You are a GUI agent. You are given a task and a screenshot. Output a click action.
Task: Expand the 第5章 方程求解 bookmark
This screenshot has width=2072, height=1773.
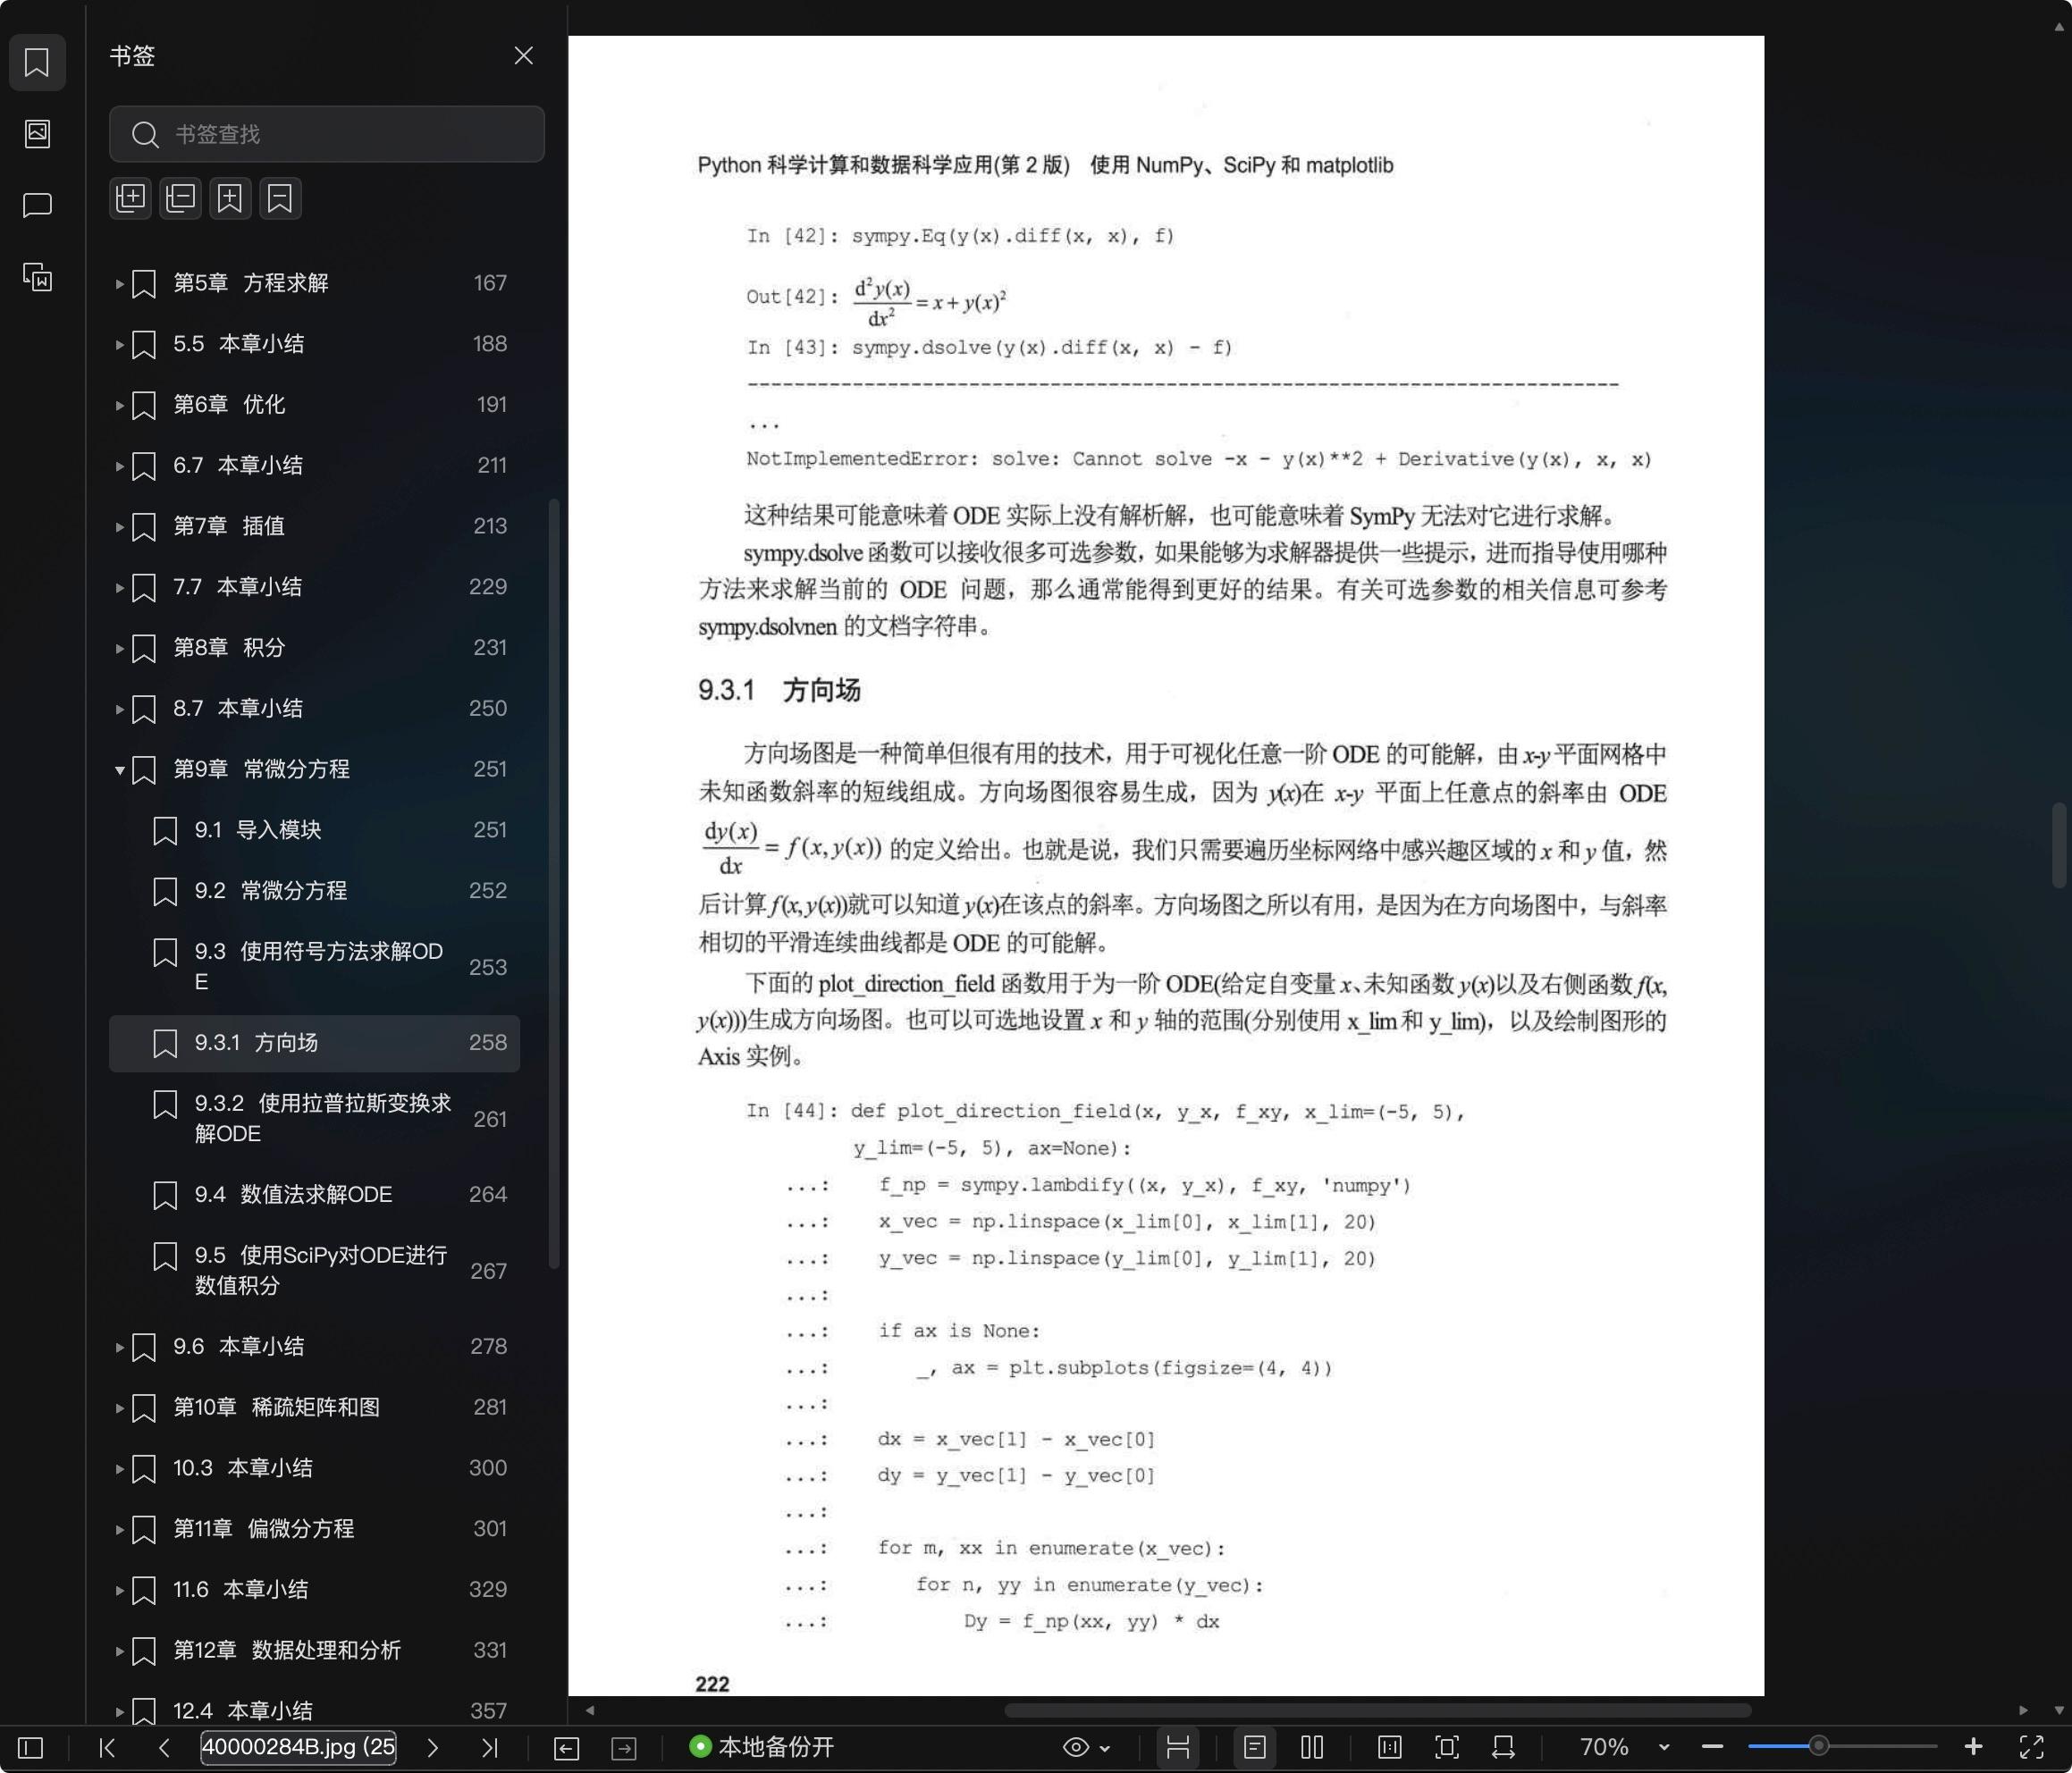(x=119, y=284)
